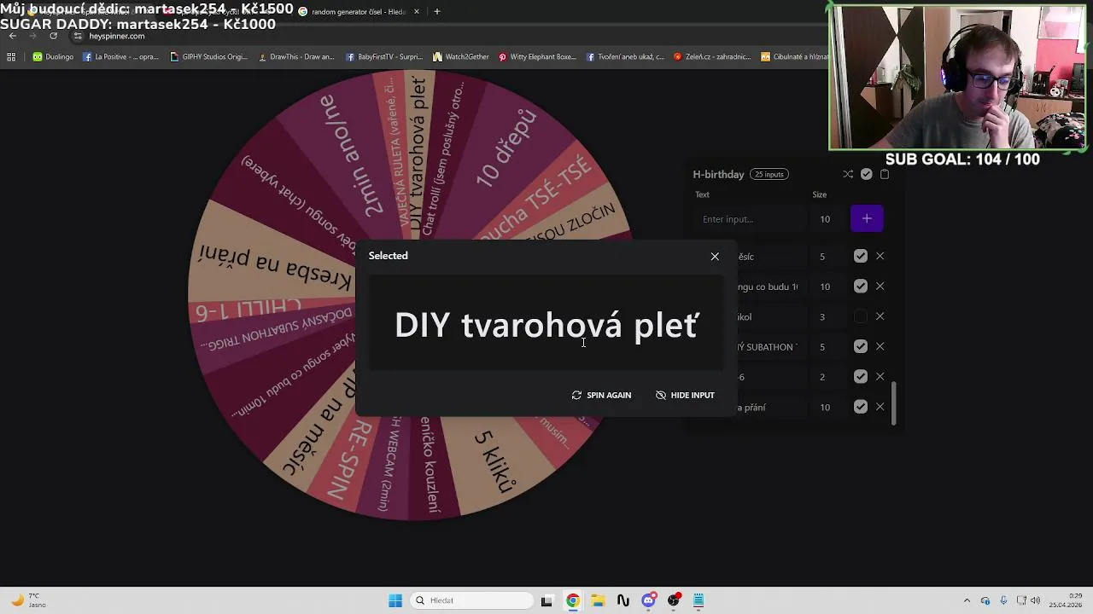Click the Hledat taskbar search box
The image size is (1093, 614).
(471, 600)
